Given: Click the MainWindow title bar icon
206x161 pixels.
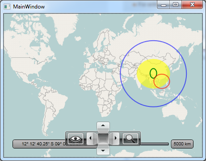Looking at the screenshot, I should (7, 7).
